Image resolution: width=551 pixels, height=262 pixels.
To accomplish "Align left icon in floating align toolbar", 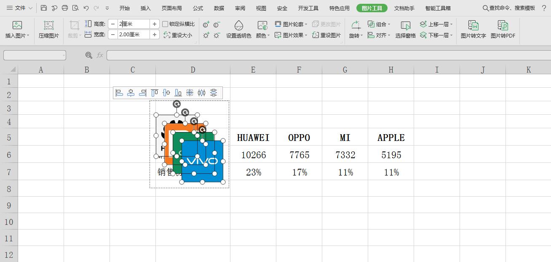I will [x=120, y=93].
